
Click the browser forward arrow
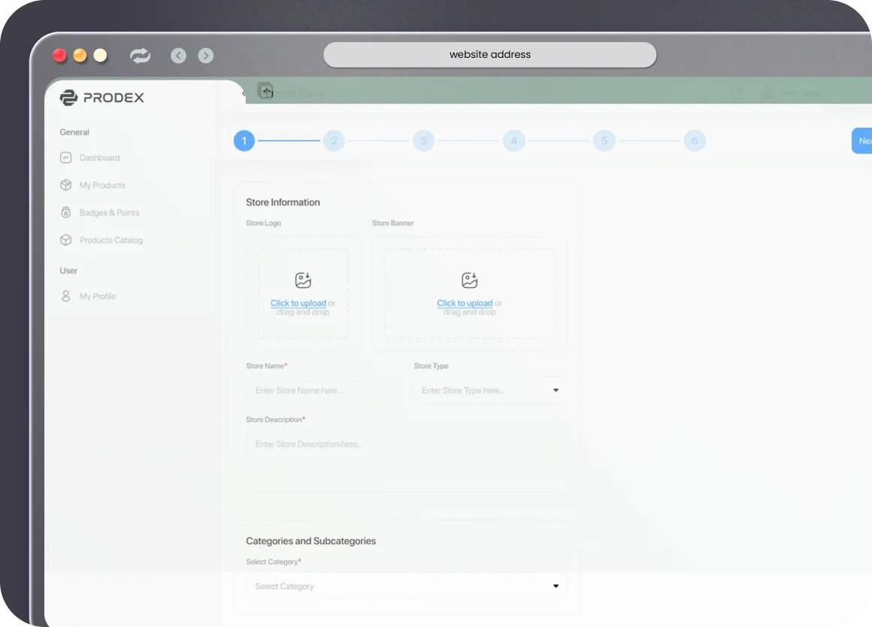pyautogui.click(x=206, y=56)
